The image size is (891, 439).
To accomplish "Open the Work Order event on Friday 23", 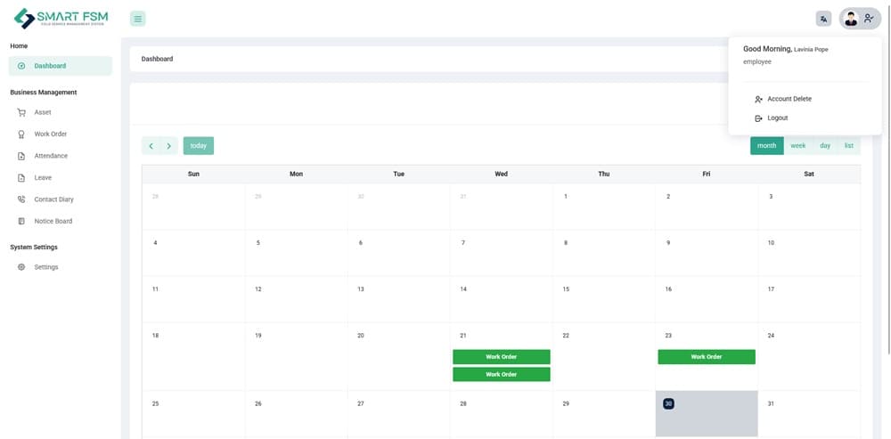I will [706, 357].
